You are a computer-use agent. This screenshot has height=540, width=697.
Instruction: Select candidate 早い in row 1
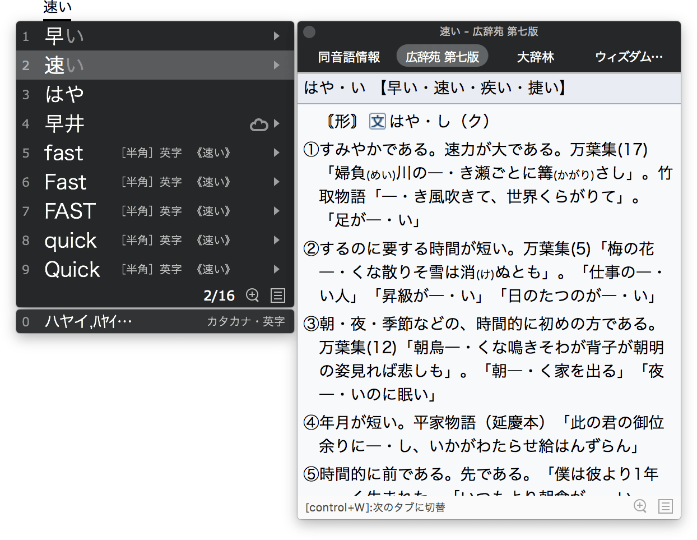tap(155, 36)
